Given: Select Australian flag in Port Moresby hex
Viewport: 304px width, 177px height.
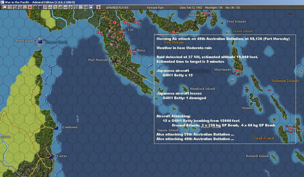Looking at the screenshot, I should pos(115,61).
